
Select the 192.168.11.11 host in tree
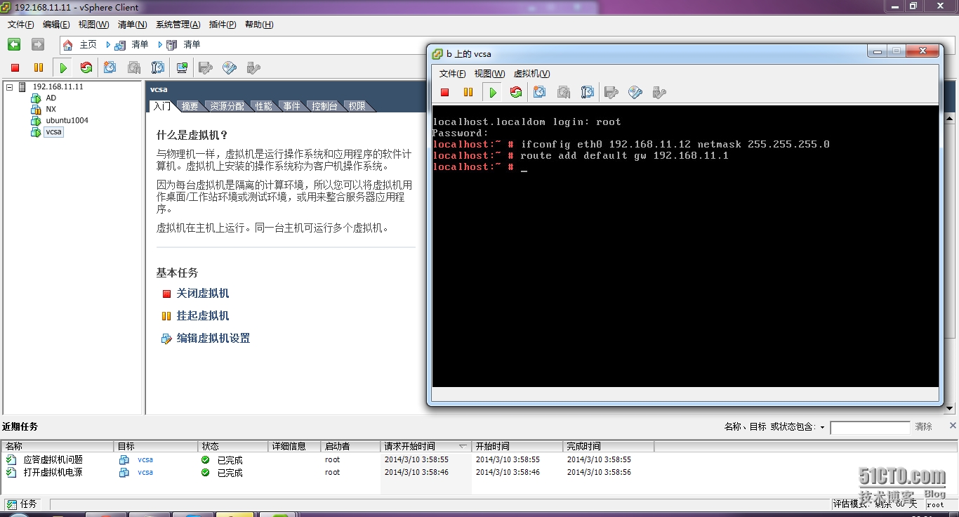(x=58, y=87)
